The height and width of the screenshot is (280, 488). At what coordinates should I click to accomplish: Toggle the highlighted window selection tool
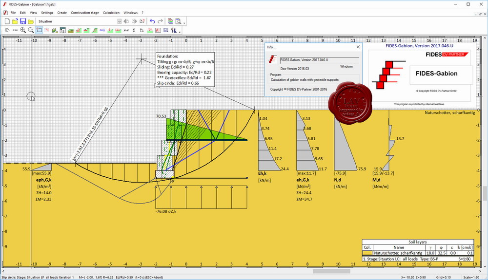[x=39, y=30]
